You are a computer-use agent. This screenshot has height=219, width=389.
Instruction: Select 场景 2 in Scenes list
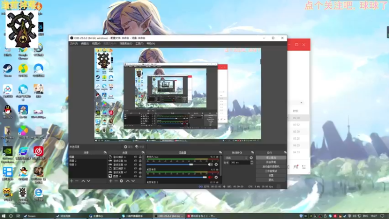(x=88, y=161)
